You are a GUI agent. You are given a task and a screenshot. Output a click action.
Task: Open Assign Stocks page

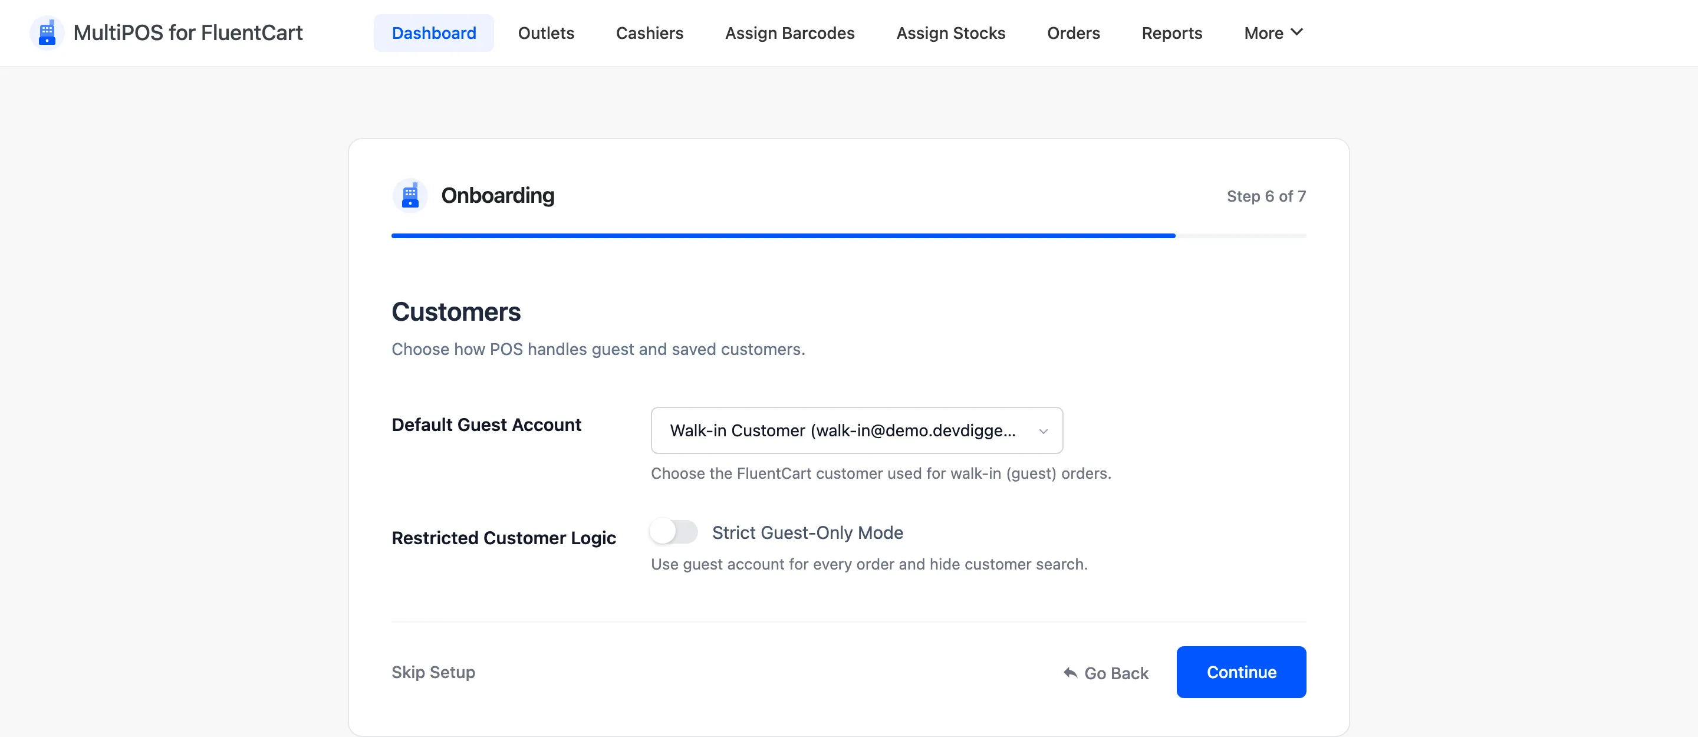tap(950, 33)
